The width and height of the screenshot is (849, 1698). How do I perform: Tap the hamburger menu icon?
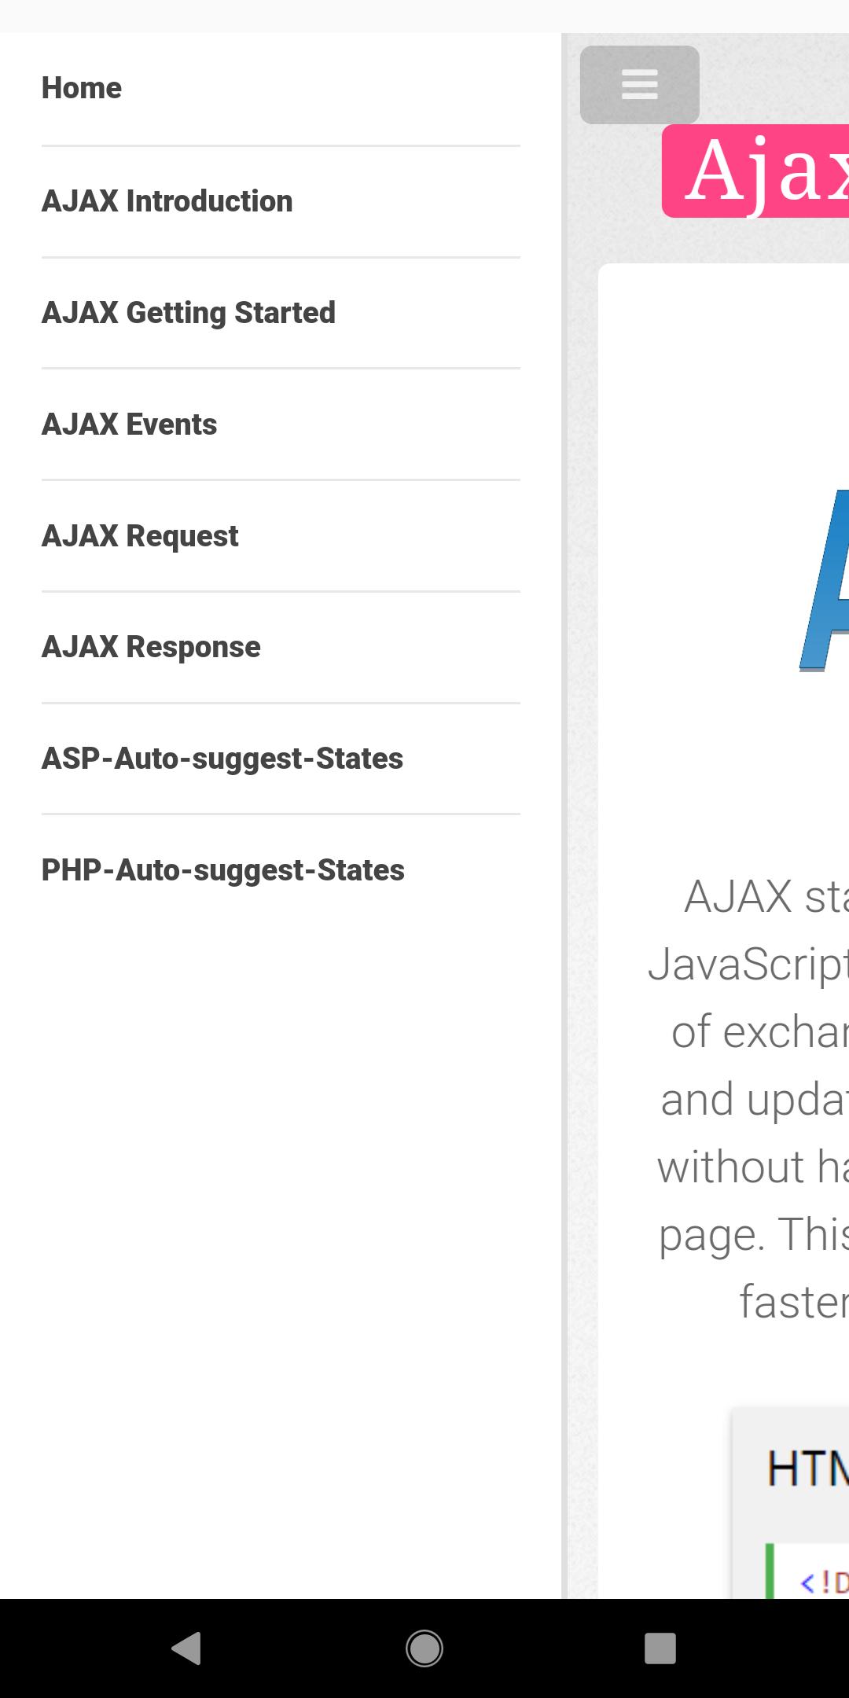pyautogui.click(x=640, y=84)
